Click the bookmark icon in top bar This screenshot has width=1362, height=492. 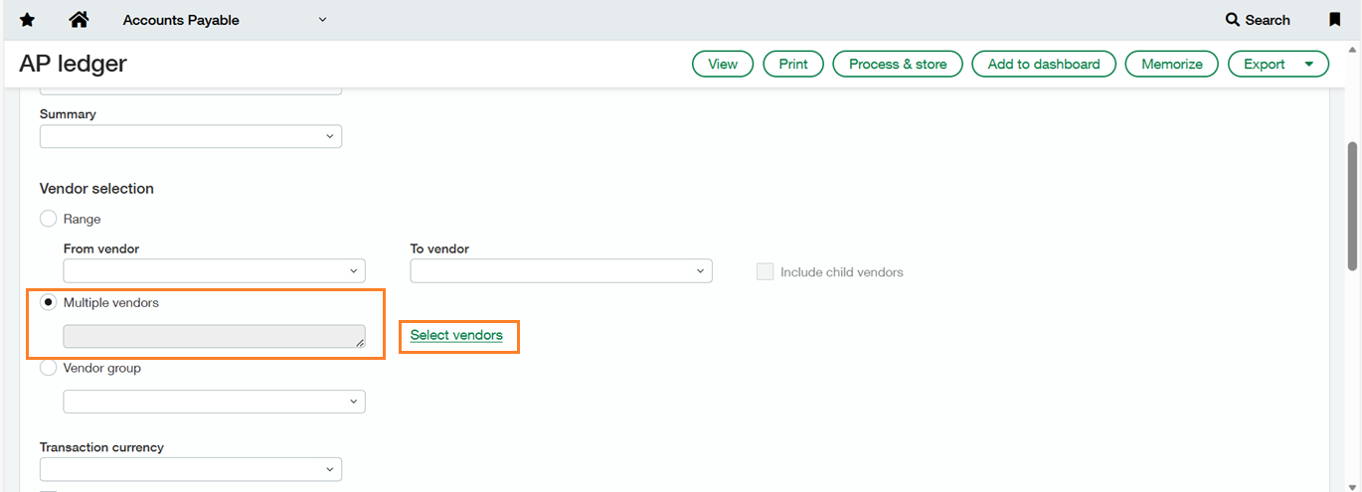(x=1334, y=20)
